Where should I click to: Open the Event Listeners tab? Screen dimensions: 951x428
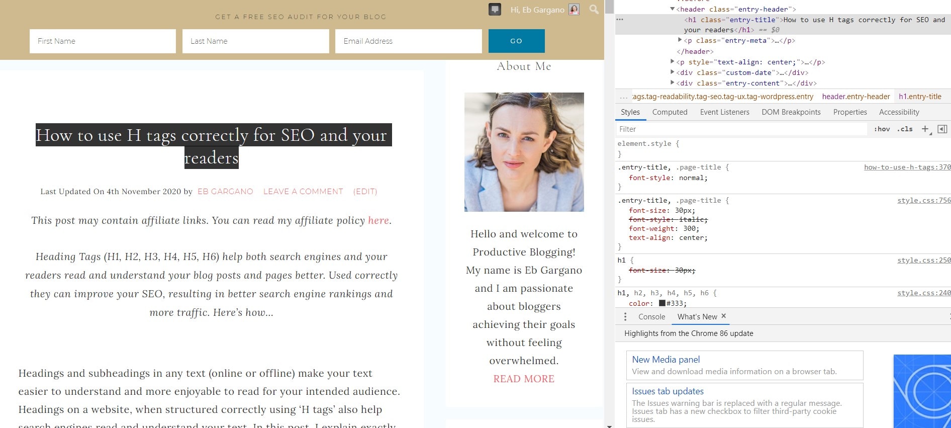[724, 112]
